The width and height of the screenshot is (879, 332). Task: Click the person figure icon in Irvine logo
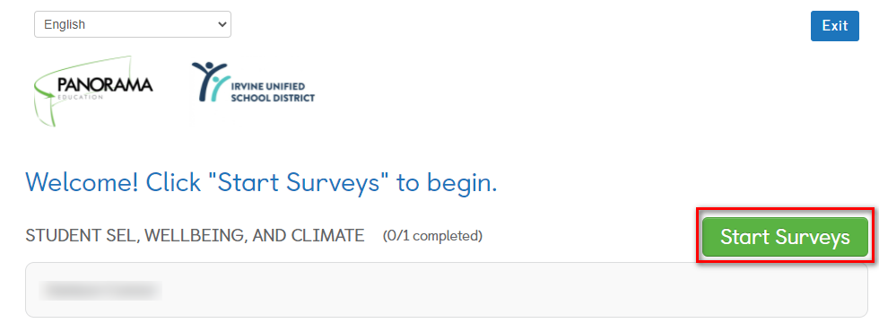tap(210, 82)
